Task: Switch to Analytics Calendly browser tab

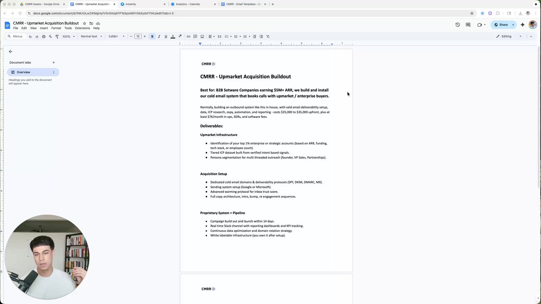Action: click(193, 4)
